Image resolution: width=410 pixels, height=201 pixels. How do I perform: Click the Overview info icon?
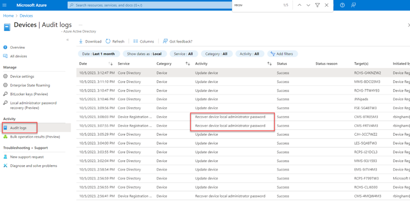(5, 47)
